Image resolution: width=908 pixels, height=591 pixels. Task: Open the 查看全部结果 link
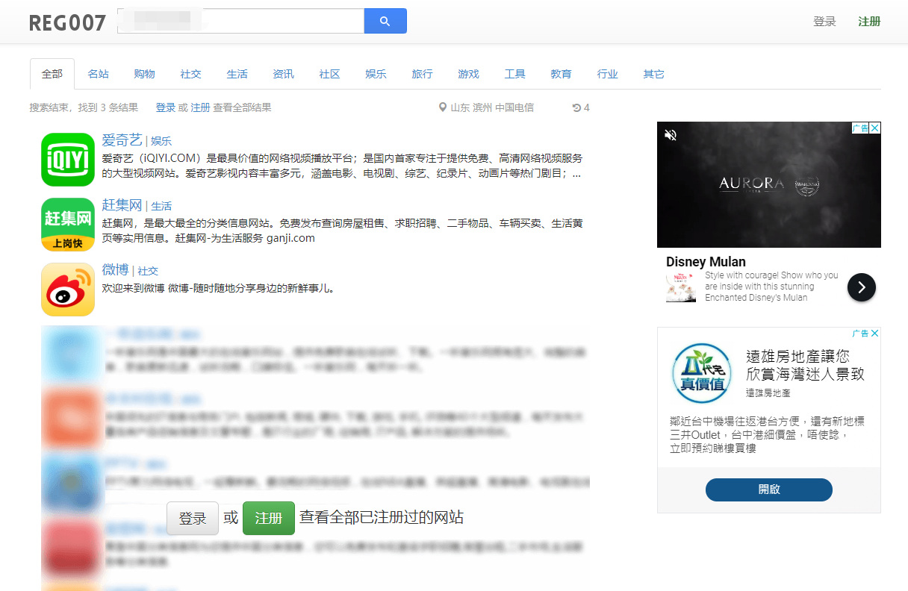coord(240,107)
